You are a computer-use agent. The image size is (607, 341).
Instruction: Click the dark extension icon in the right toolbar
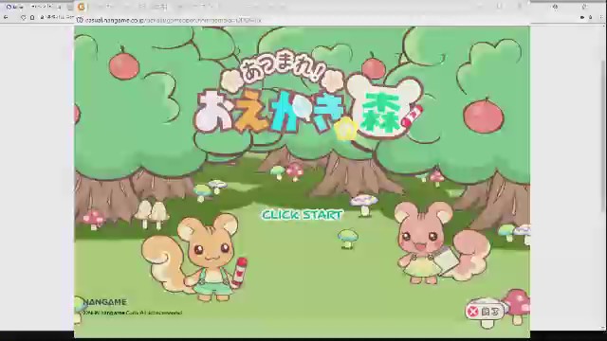click(582, 17)
